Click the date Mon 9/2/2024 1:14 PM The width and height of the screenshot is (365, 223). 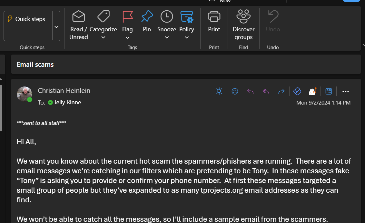pyautogui.click(x=323, y=103)
